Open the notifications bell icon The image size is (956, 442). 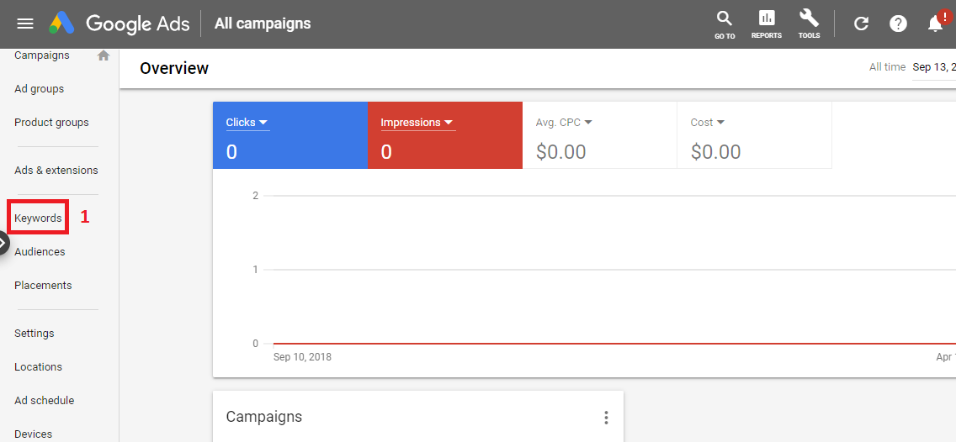[936, 24]
